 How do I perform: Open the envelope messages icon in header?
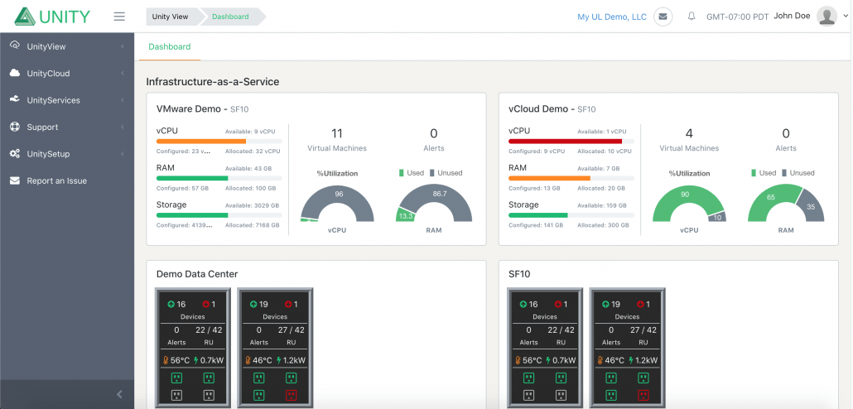click(663, 17)
